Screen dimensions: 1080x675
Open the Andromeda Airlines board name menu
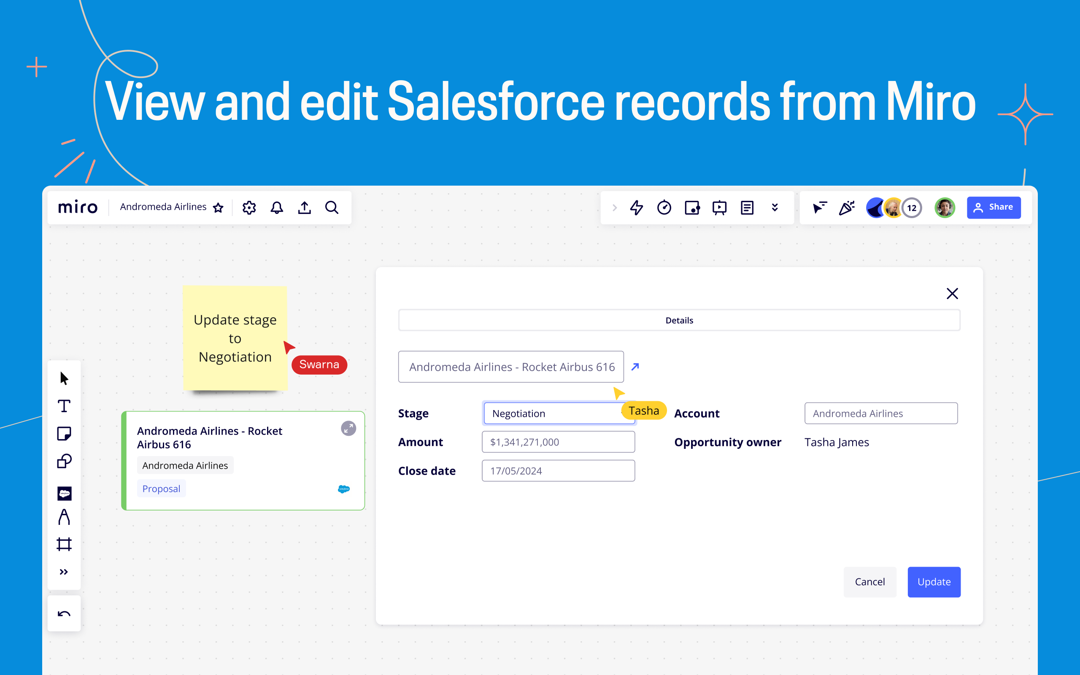pyautogui.click(x=163, y=207)
